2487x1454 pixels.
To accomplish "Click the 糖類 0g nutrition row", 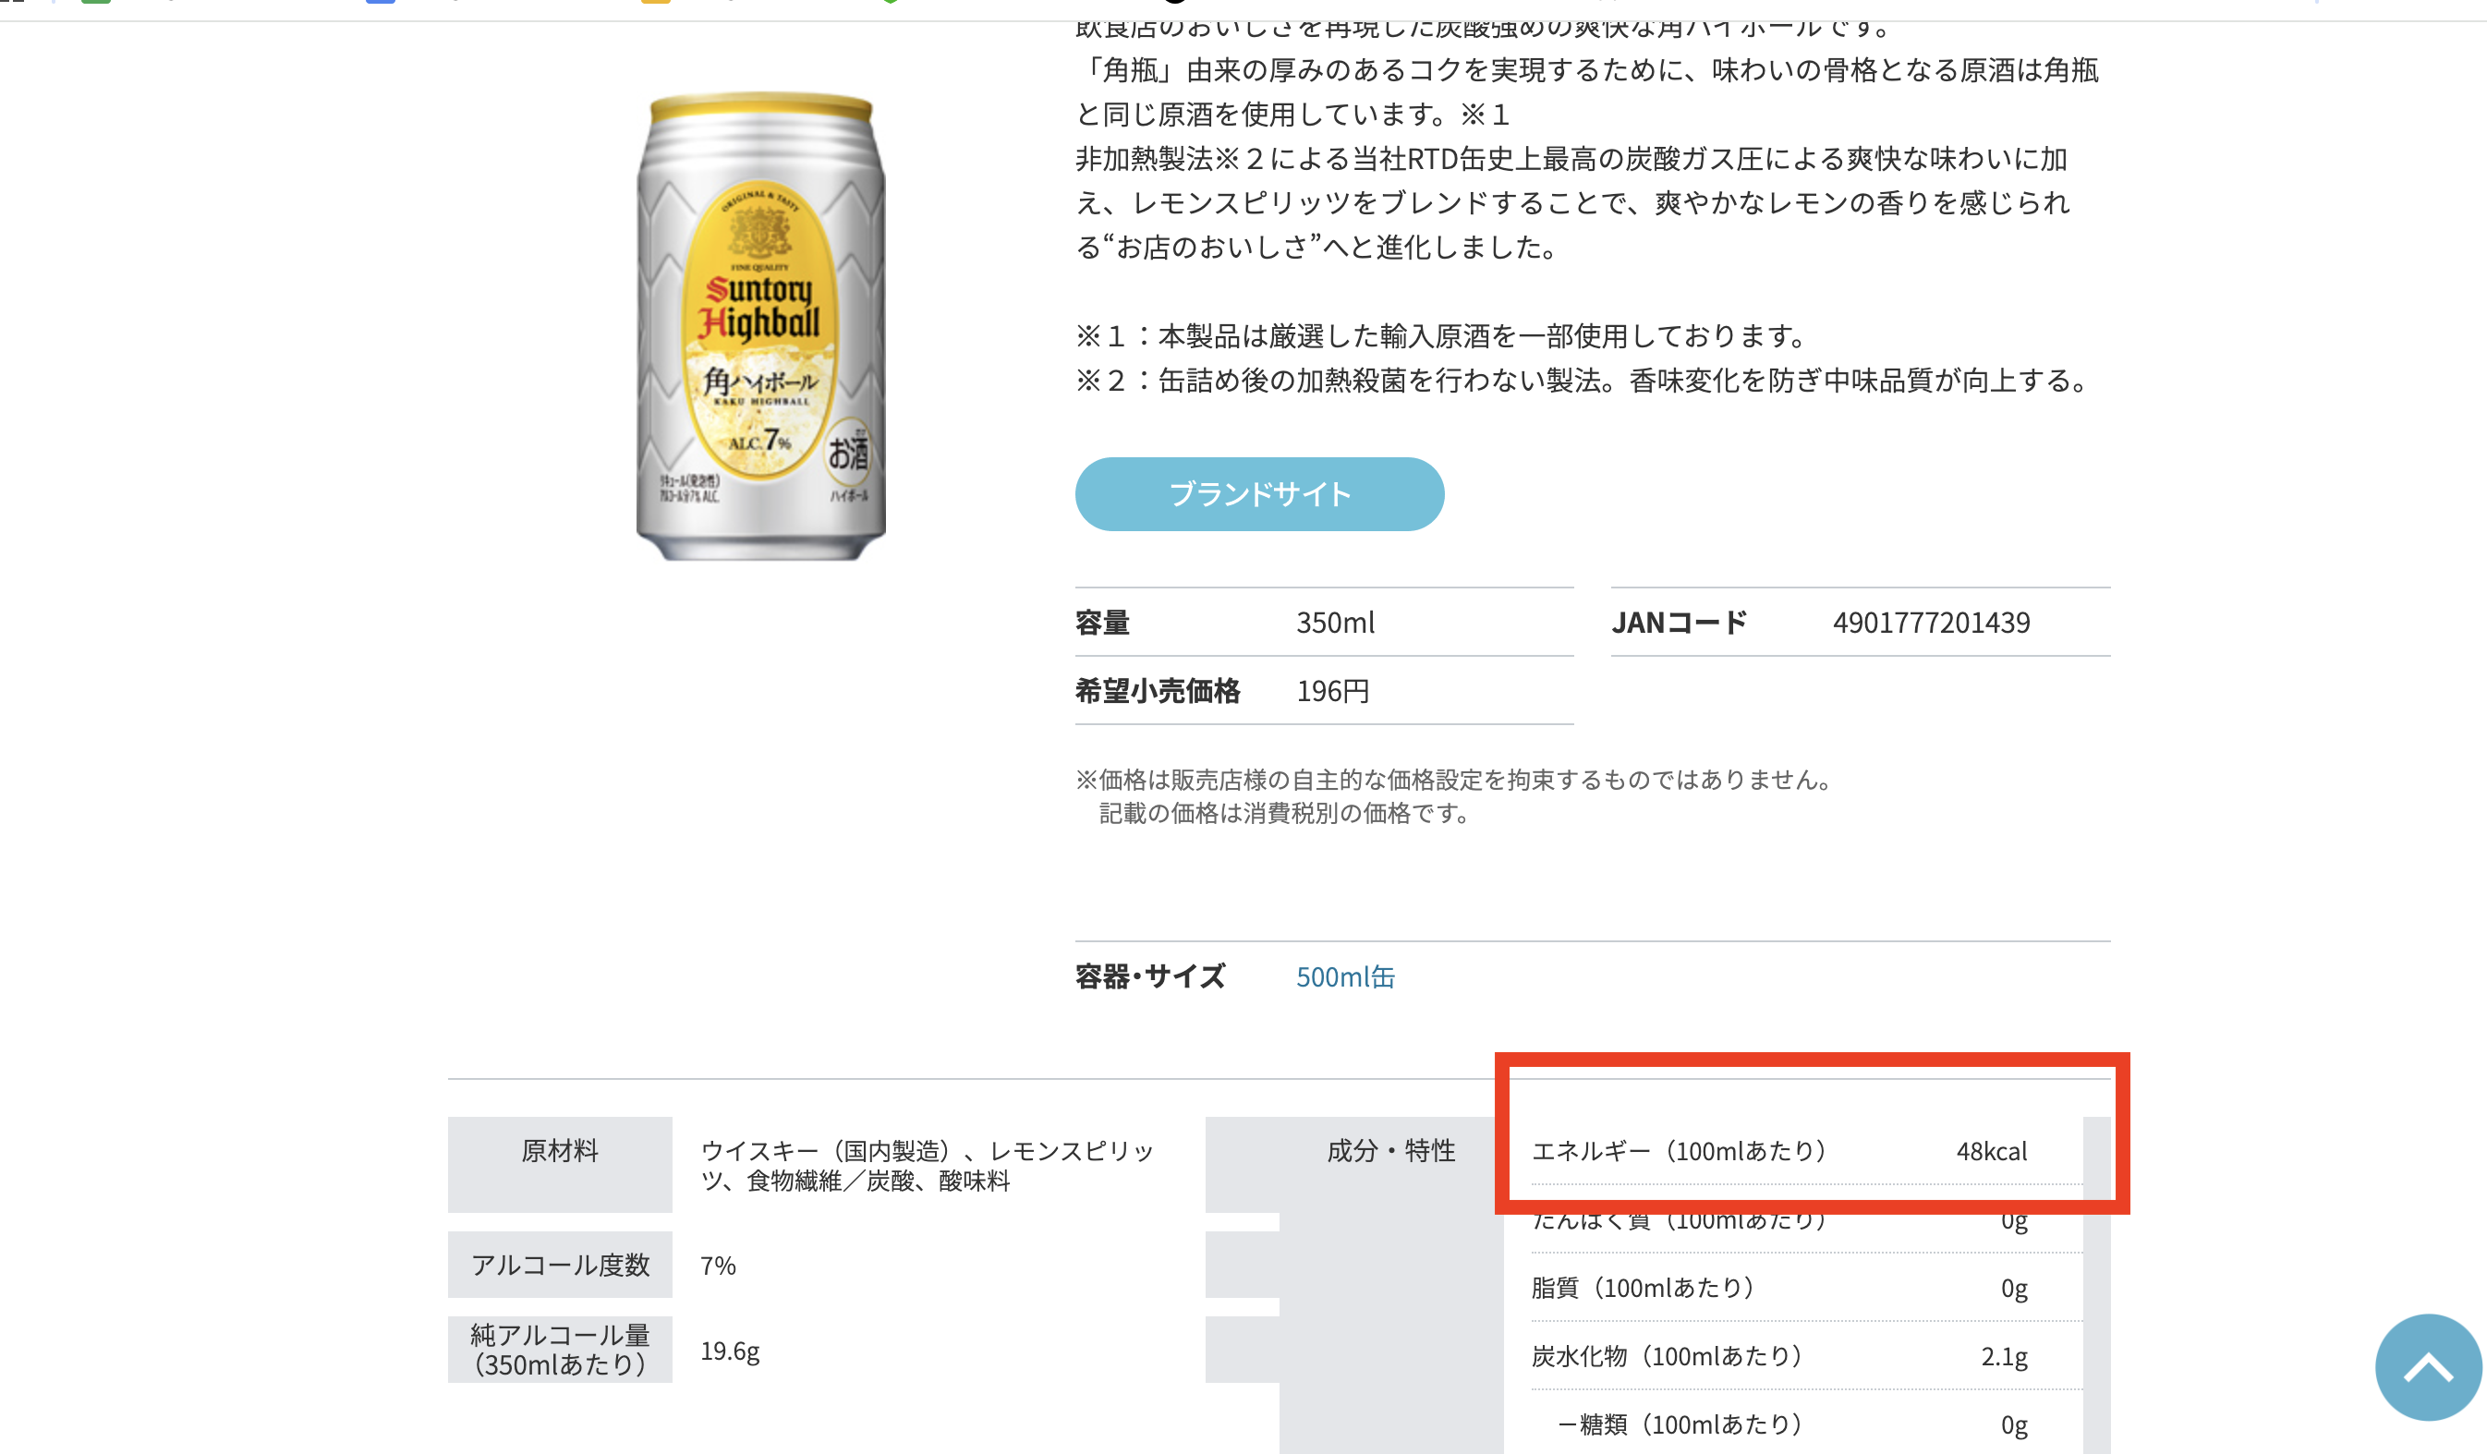I will [x=1777, y=1424].
